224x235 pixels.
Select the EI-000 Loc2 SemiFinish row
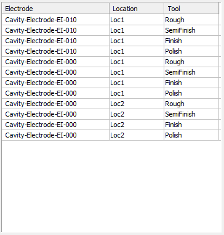[x=110, y=114]
